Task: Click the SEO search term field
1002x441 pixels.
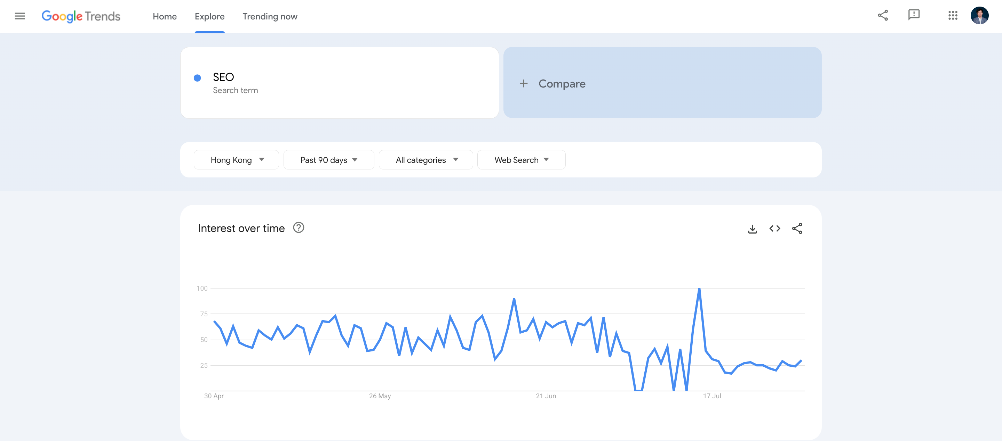Action: 339,83
